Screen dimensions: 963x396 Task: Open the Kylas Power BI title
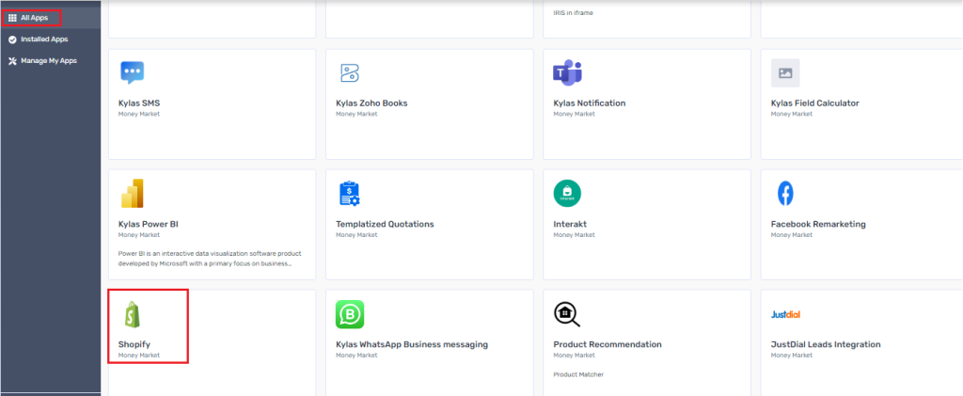tap(148, 224)
